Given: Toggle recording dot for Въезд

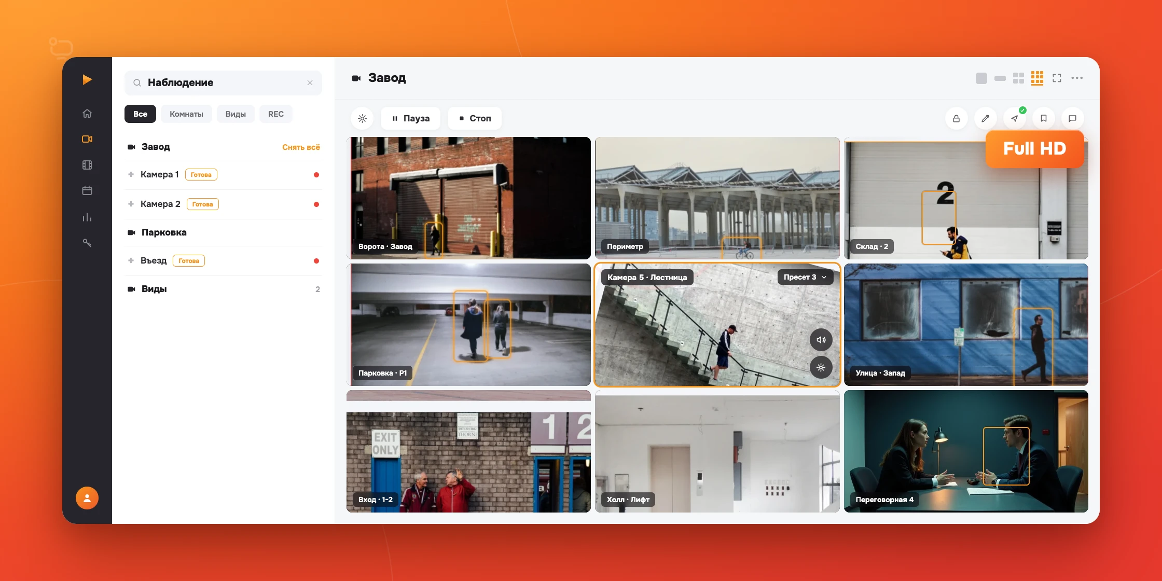Looking at the screenshot, I should click(x=316, y=261).
